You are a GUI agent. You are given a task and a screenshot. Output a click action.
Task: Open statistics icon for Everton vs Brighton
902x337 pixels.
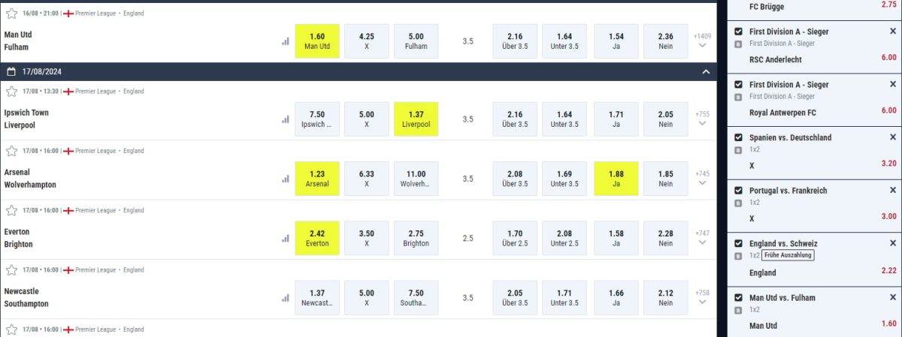click(x=285, y=238)
